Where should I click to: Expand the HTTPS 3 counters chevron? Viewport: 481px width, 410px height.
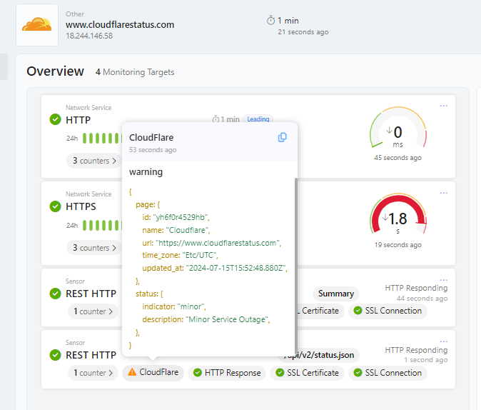tap(114, 248)
